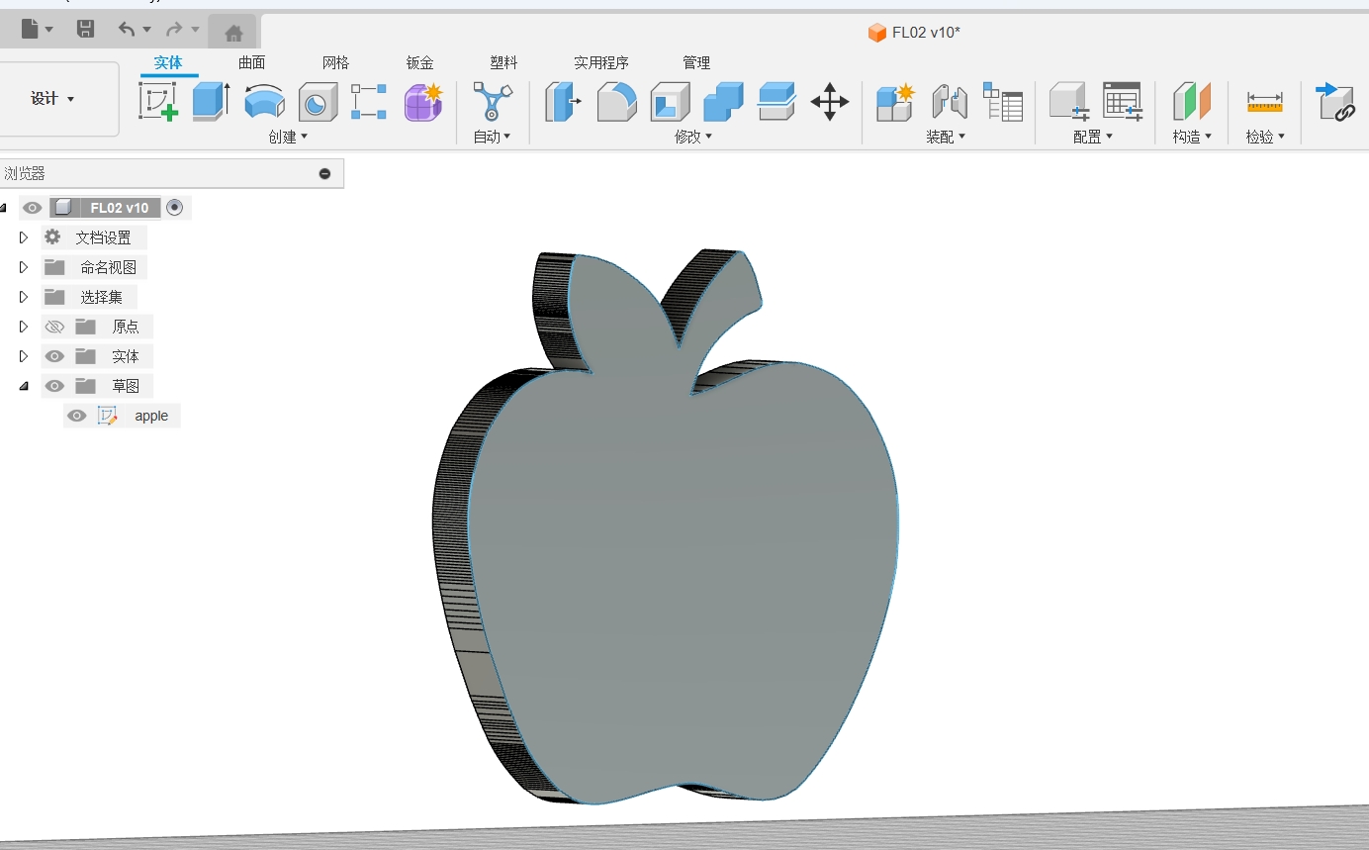Hide the apple sketch
This screenshot has width=1369, height=850.
click(x=77, y=416)
